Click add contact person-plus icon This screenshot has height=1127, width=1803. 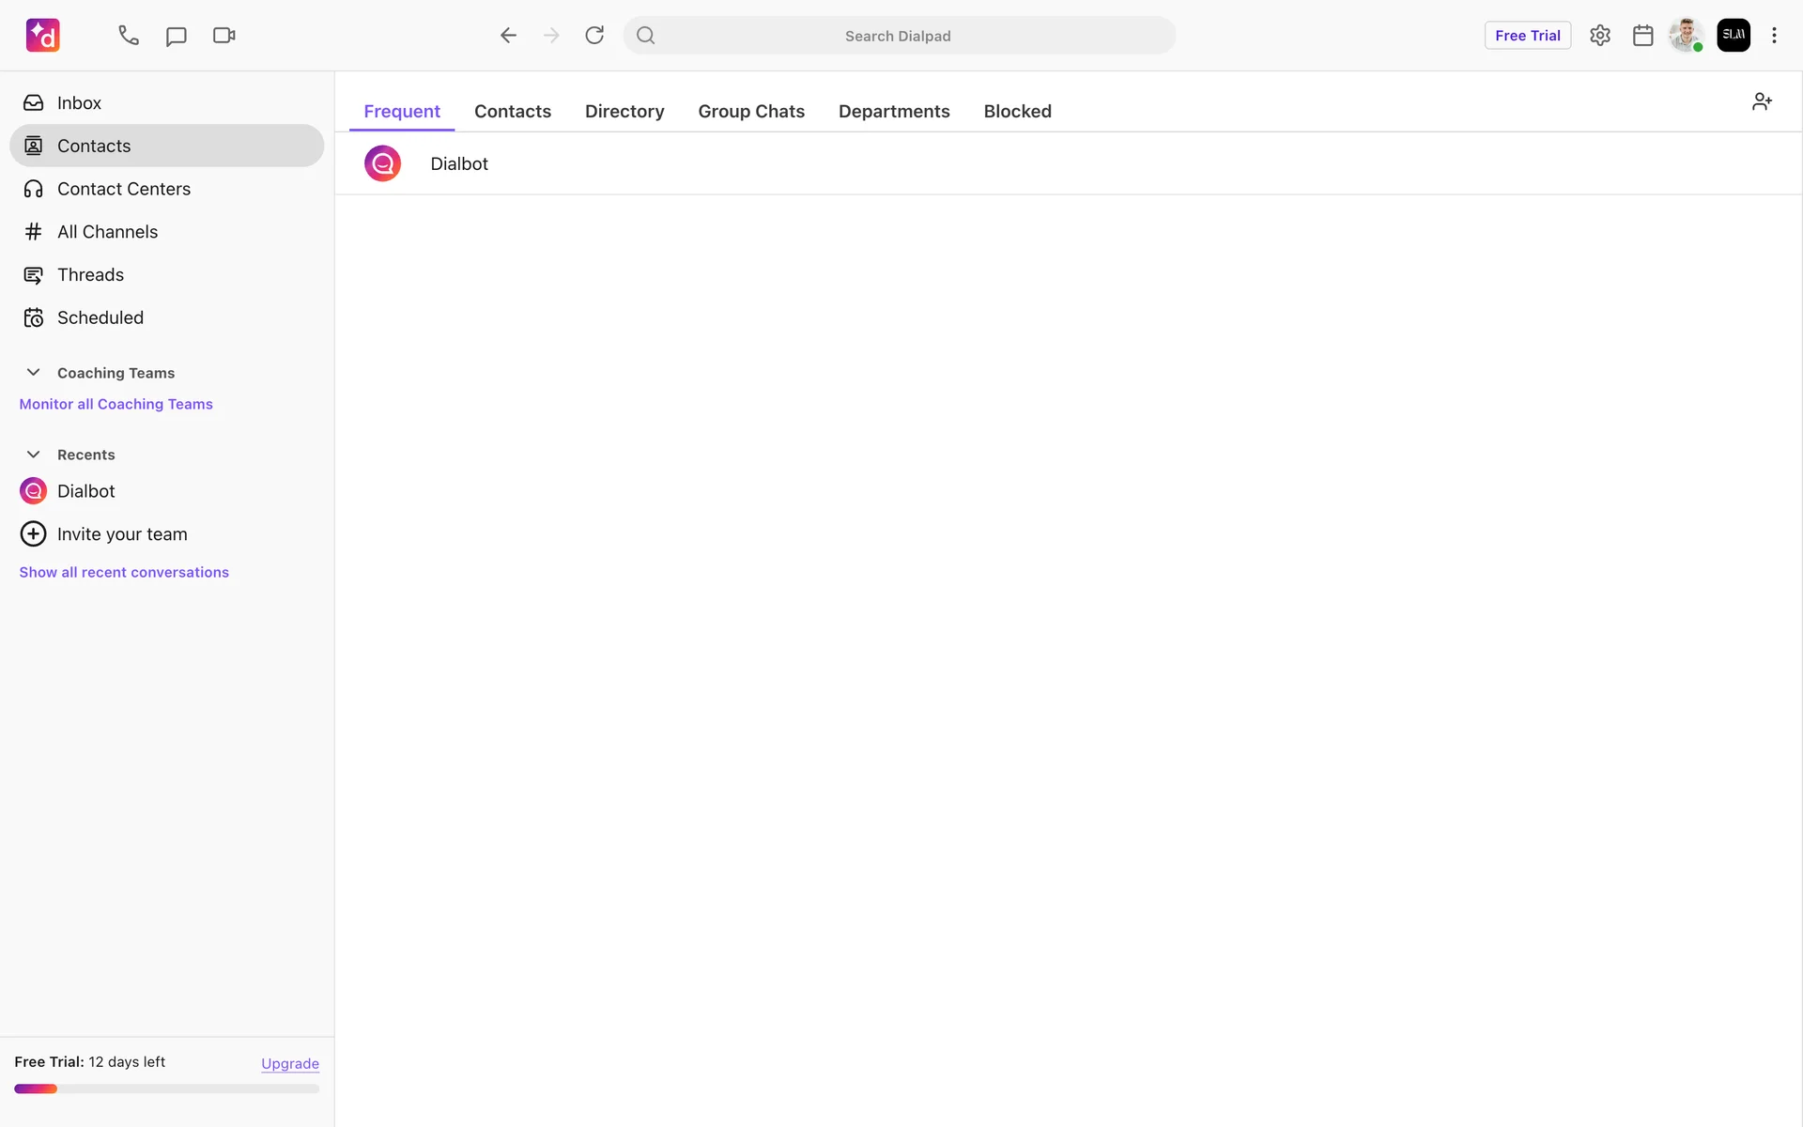coord(1762,101)
